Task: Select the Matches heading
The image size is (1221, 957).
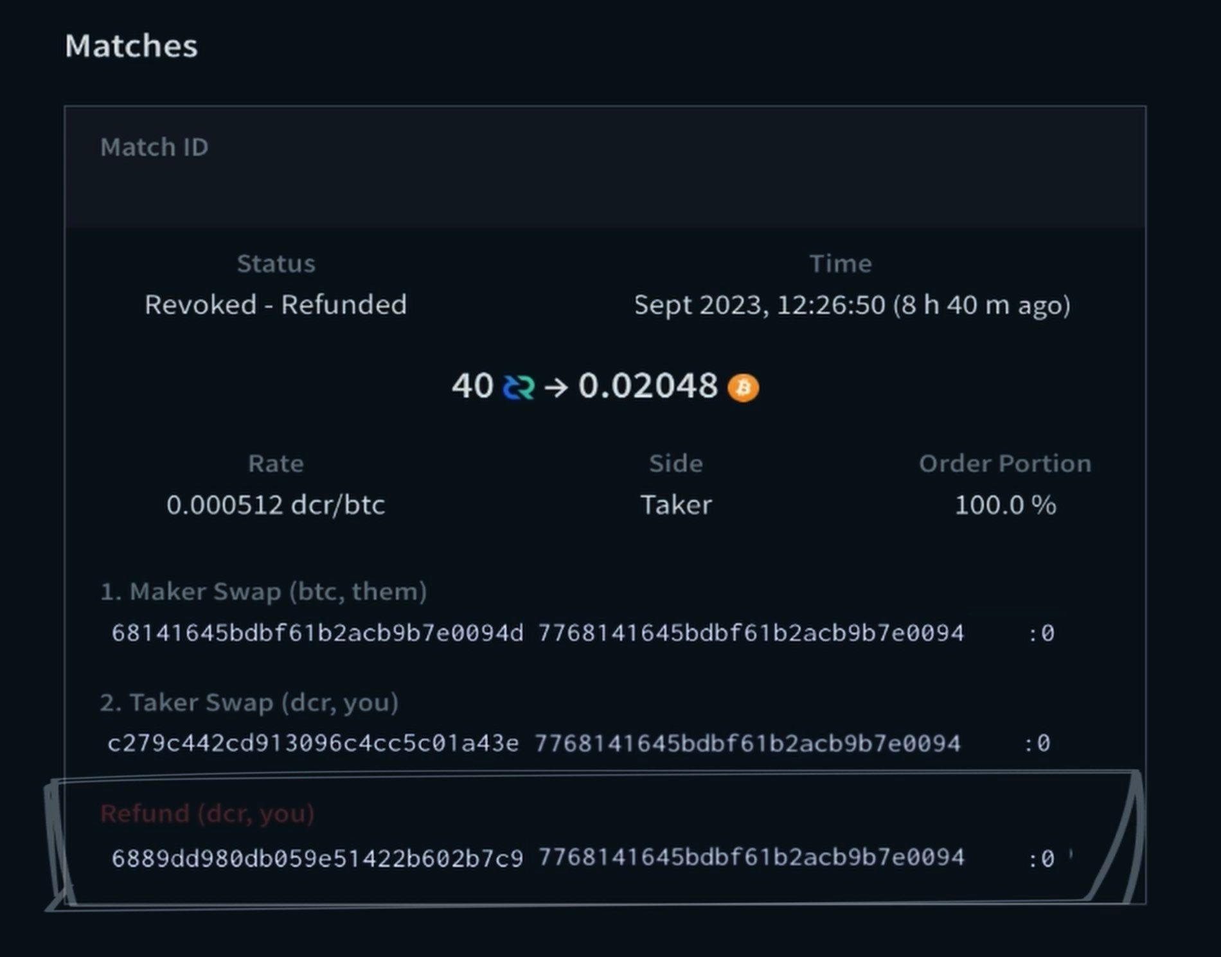Action: pos(131,46)
